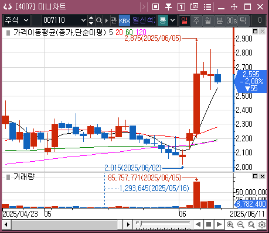Close the price chart pane with X
The height and width of the screenshot is (233, 269).
point(263,31)
